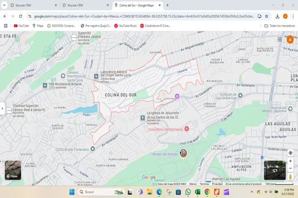Open the Museo del Axolote photo marker
Screen dimensions: 298x198
coord(183,153)
